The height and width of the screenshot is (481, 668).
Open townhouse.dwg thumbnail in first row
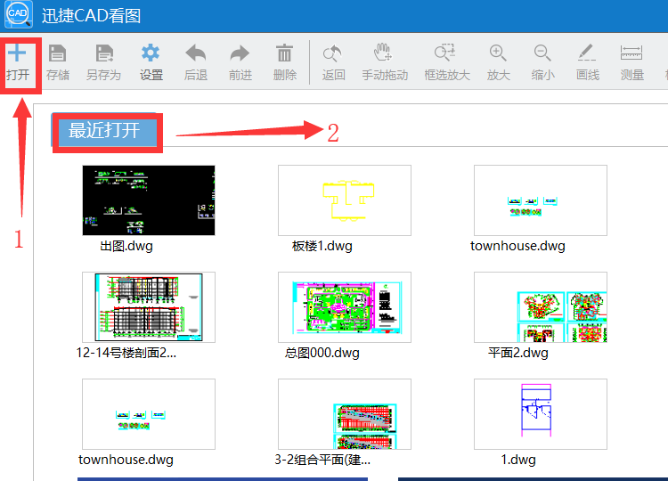541,200
